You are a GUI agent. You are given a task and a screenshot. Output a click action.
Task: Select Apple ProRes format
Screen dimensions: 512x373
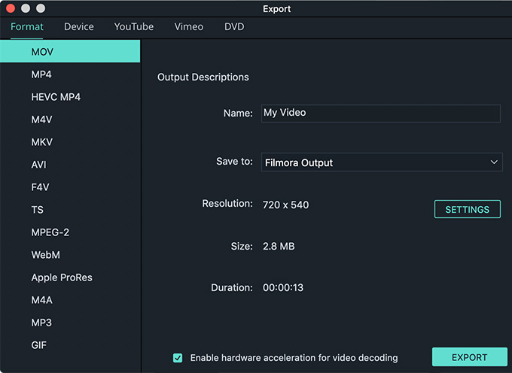click(70, 277)
